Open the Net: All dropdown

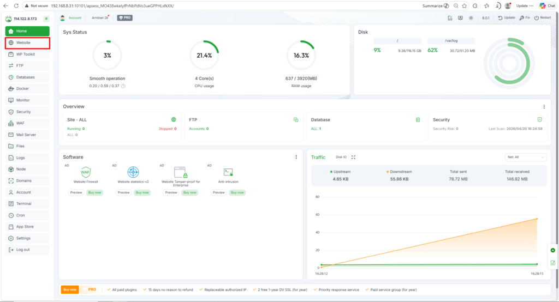(x=525, y=157)
